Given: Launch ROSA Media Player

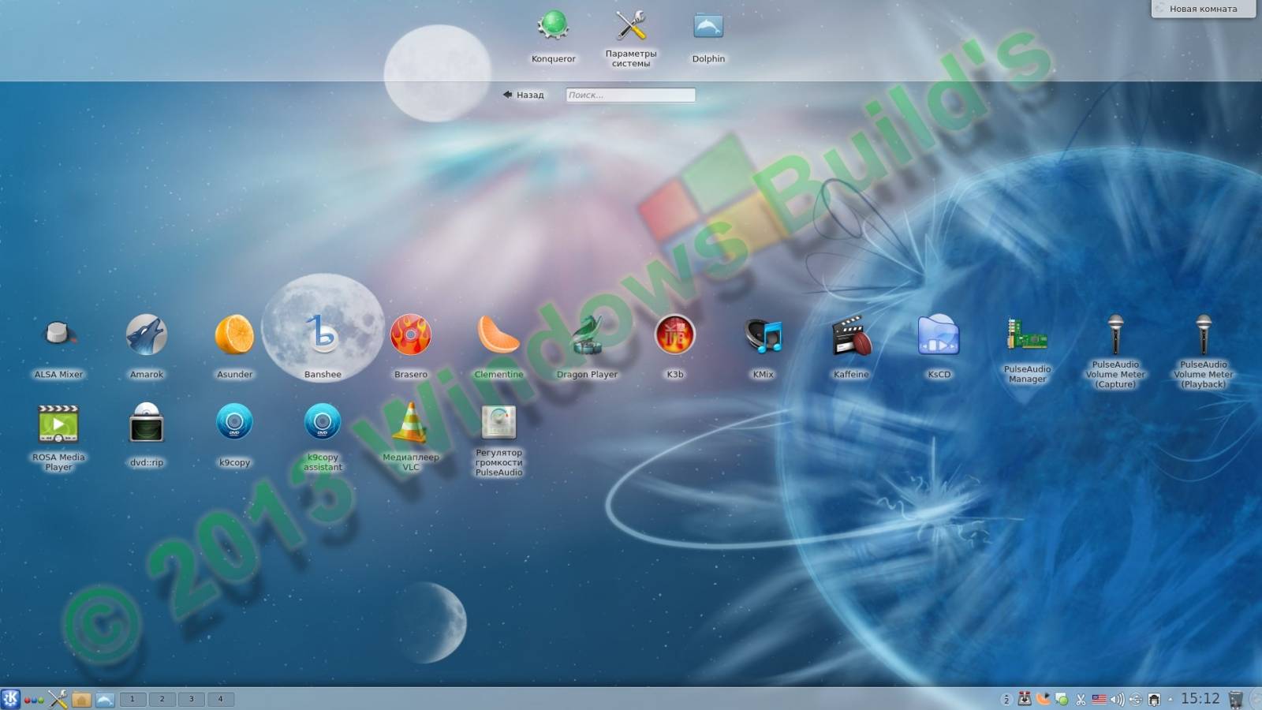Looking at the screenshot, I should 58,438.
